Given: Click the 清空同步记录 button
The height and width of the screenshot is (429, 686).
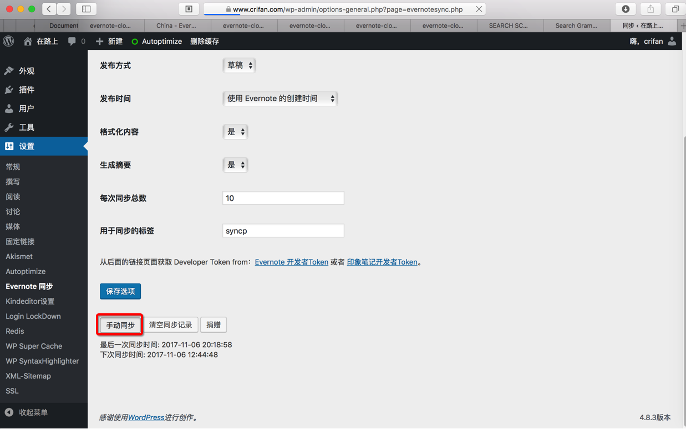Looking at the screenshot, I should pyautogui.click(x=170, y=325).
